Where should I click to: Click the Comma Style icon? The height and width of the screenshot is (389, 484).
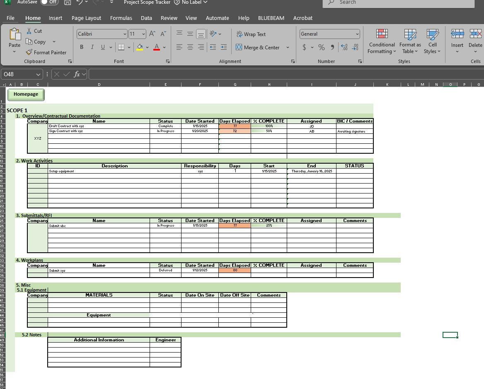pyautogui.click(x=332, y=47)
